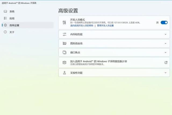Open 管理开发人员设置 link

[x=105, y=26]
